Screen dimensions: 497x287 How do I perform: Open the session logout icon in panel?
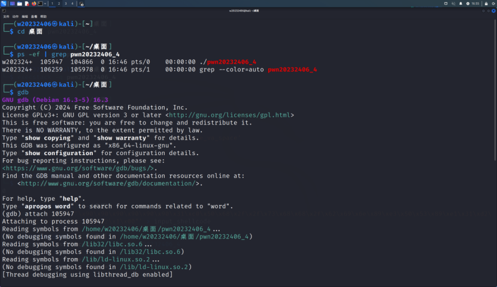coord(493,4)
